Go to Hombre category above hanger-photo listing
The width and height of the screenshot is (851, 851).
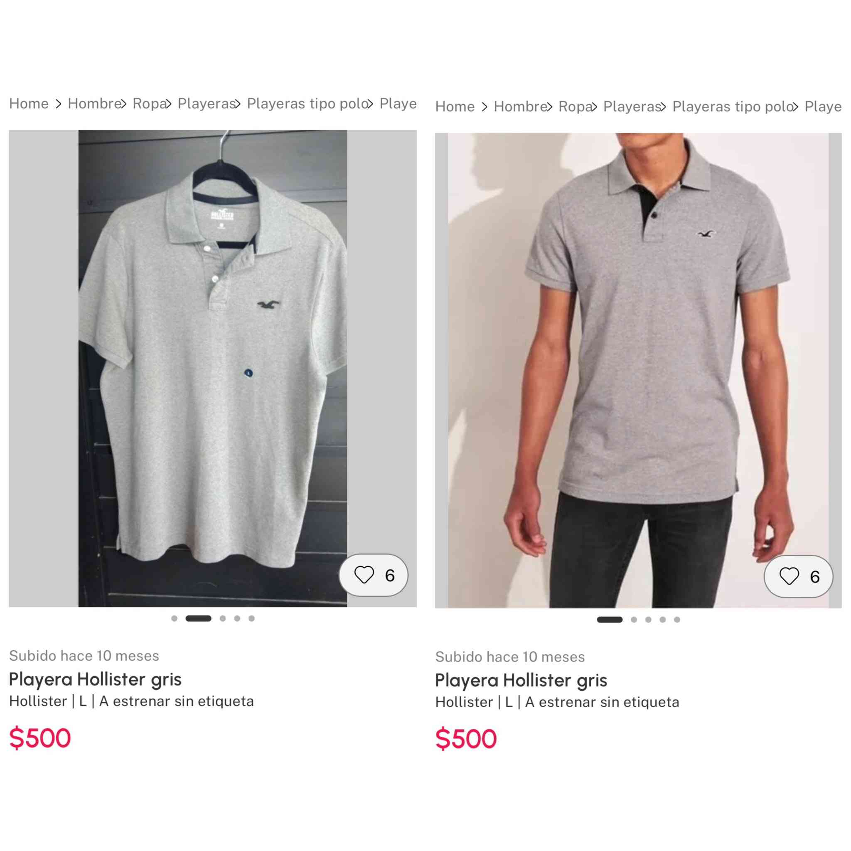click(x=94, y=103)
